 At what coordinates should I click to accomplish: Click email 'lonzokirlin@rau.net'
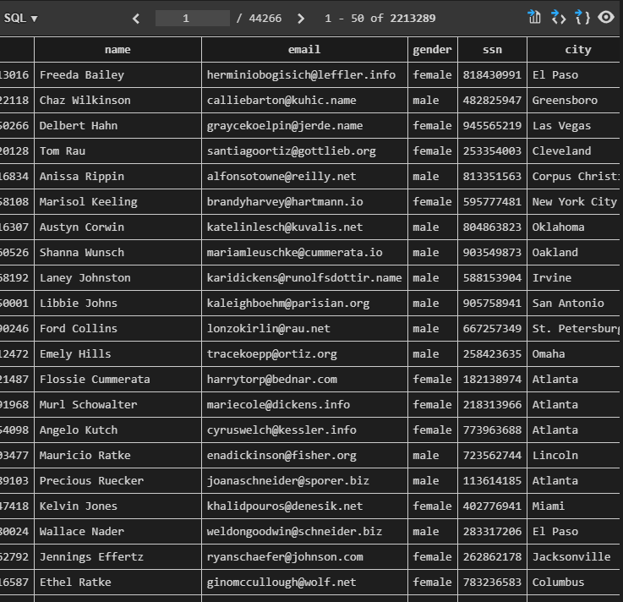point(268,329)
